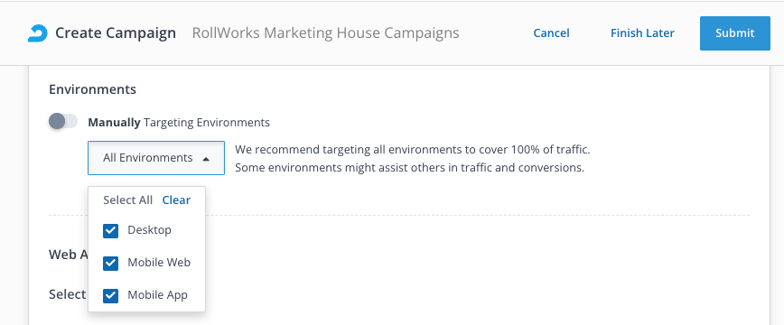784x325 pixels.
Task: Click RollWorks Marketing House Campaigns name
Action: 325,33
